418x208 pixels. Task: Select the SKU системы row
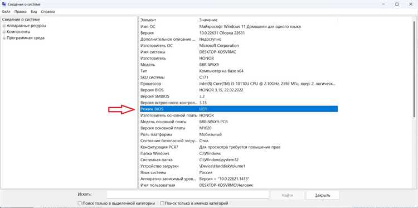tap(239, 78)
